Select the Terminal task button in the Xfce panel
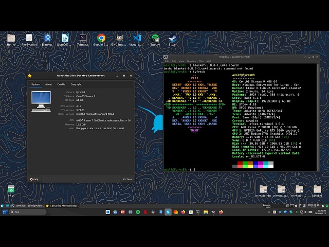The width and height of the screenshot is (329, 247). tap(28, 206)
